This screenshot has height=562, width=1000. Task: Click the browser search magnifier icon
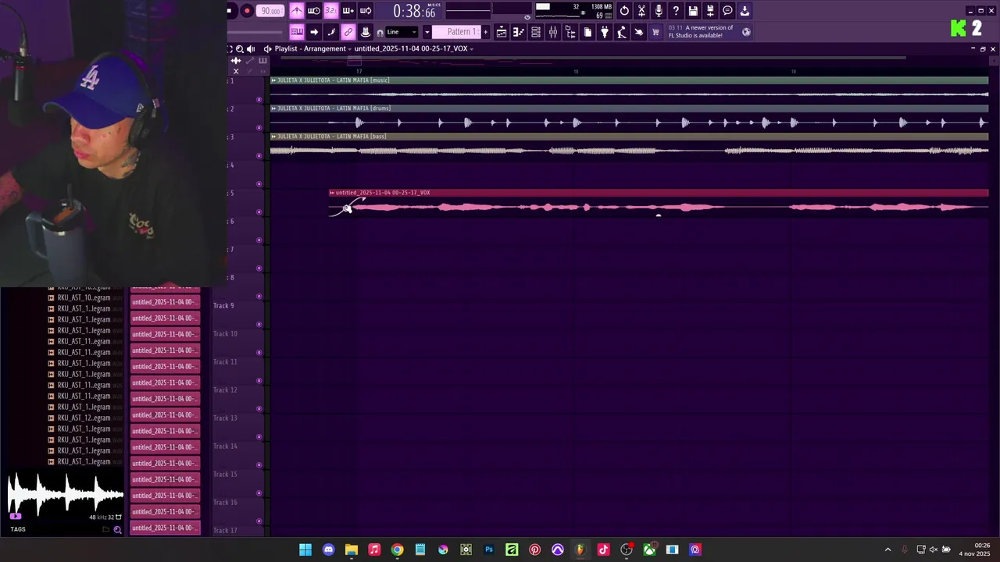[x=117, y=529]
